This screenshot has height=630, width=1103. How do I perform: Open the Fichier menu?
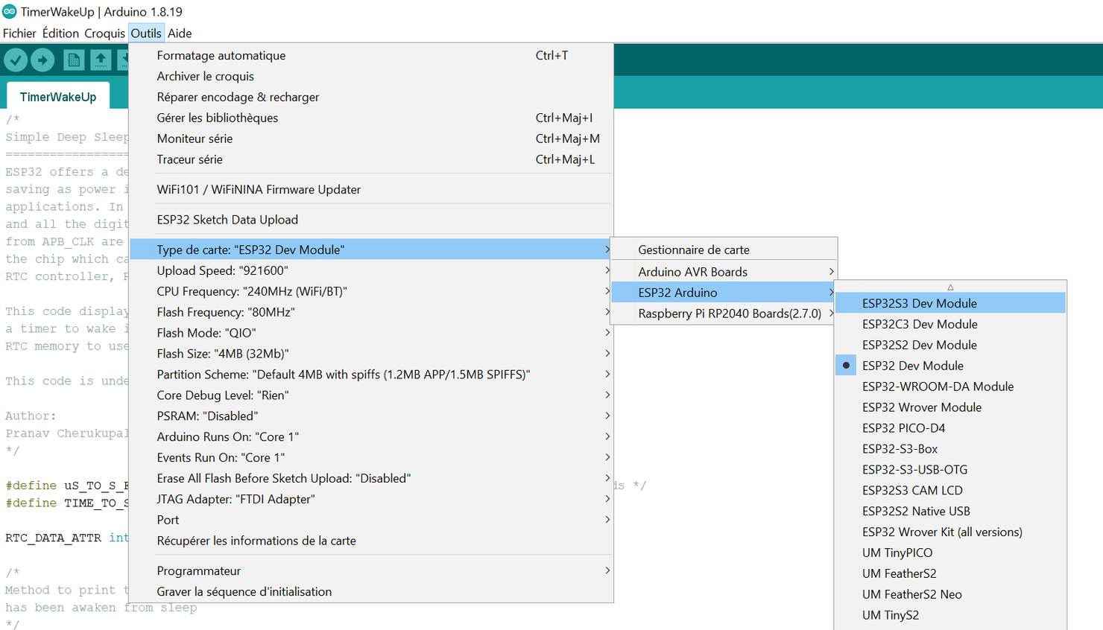(x=19, y=33)
